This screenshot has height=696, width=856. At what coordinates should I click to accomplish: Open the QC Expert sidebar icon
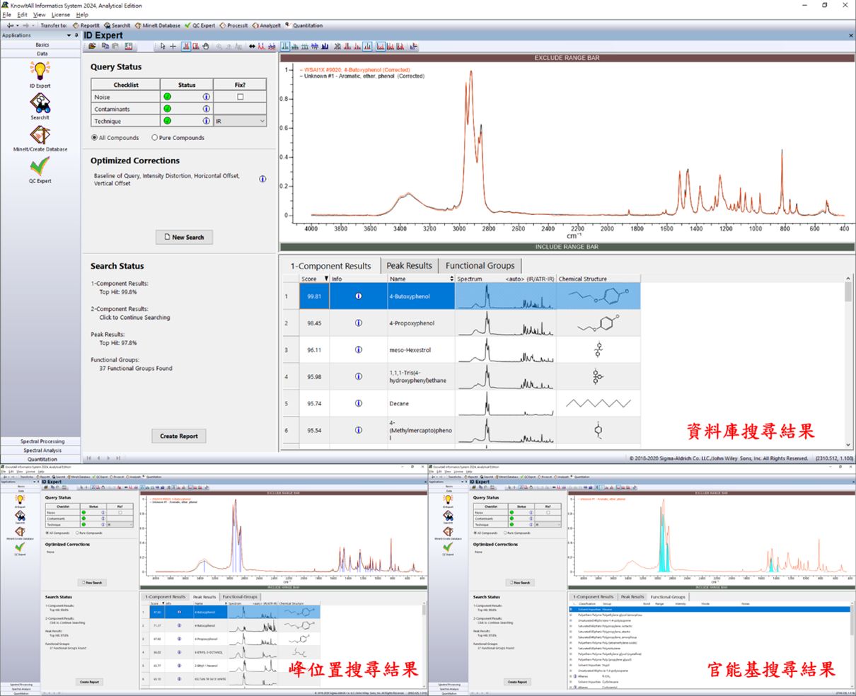(x=40, y=170)
